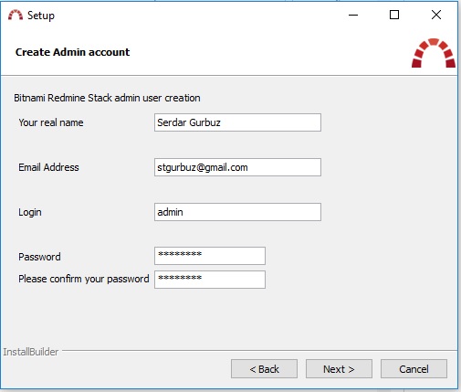
Task: Go to the previous step with Back
Action: 264,369
